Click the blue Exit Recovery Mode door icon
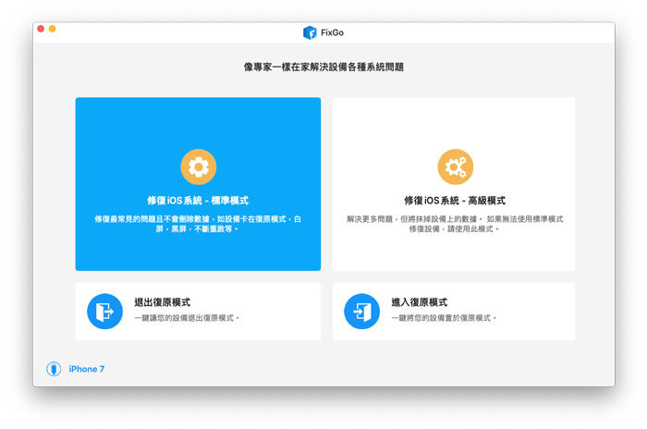This screenshot has height=429, width=647. [104, 311]
